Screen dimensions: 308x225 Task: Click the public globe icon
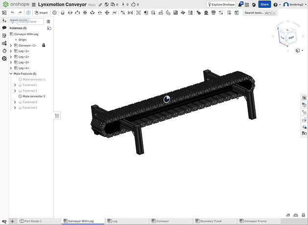coord(106,4)
